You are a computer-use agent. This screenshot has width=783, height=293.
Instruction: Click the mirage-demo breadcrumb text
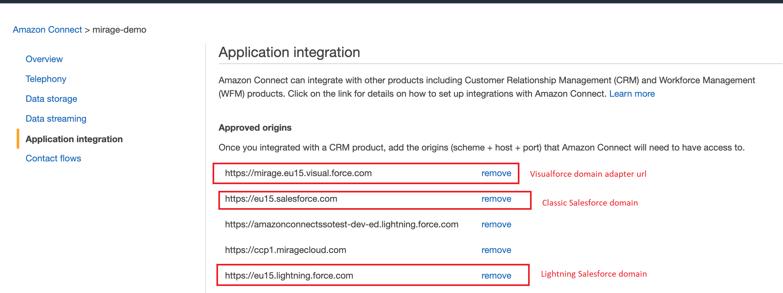119,30
